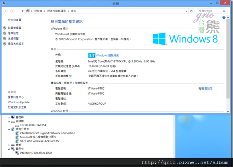
Task: Select Intel(R) HD Graphics 4000 device
Action: click(x=35, y=153)
